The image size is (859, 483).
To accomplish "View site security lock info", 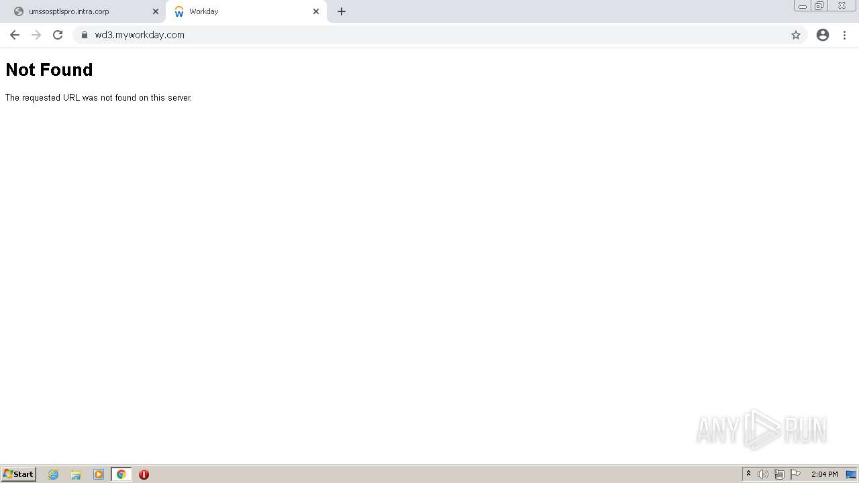I will 85,35.
